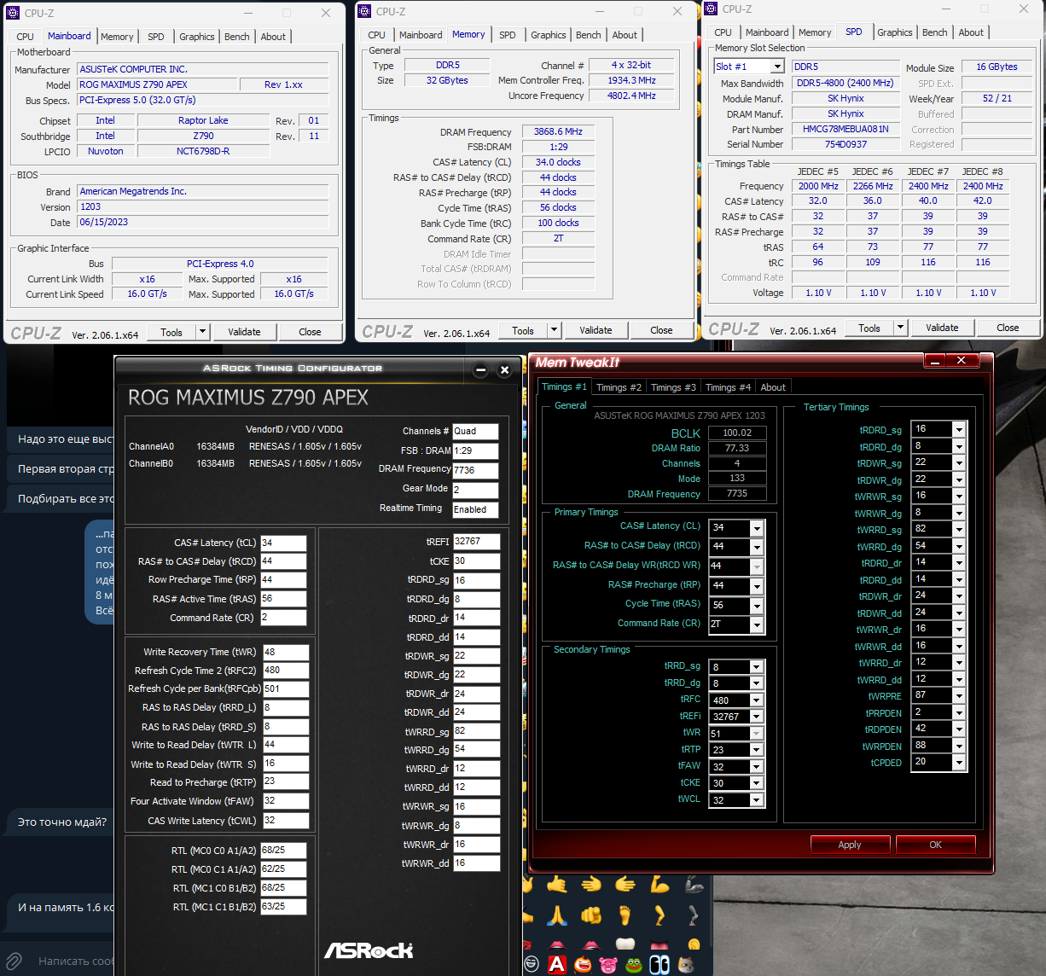Open tREFi dropdown in Mem TweakIt
The width and height of the screenshot is (1046, 976).
click(x=756, y=717)
